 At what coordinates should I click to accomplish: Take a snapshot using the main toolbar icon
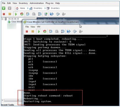pyautogui.click(x=28, y=14)
